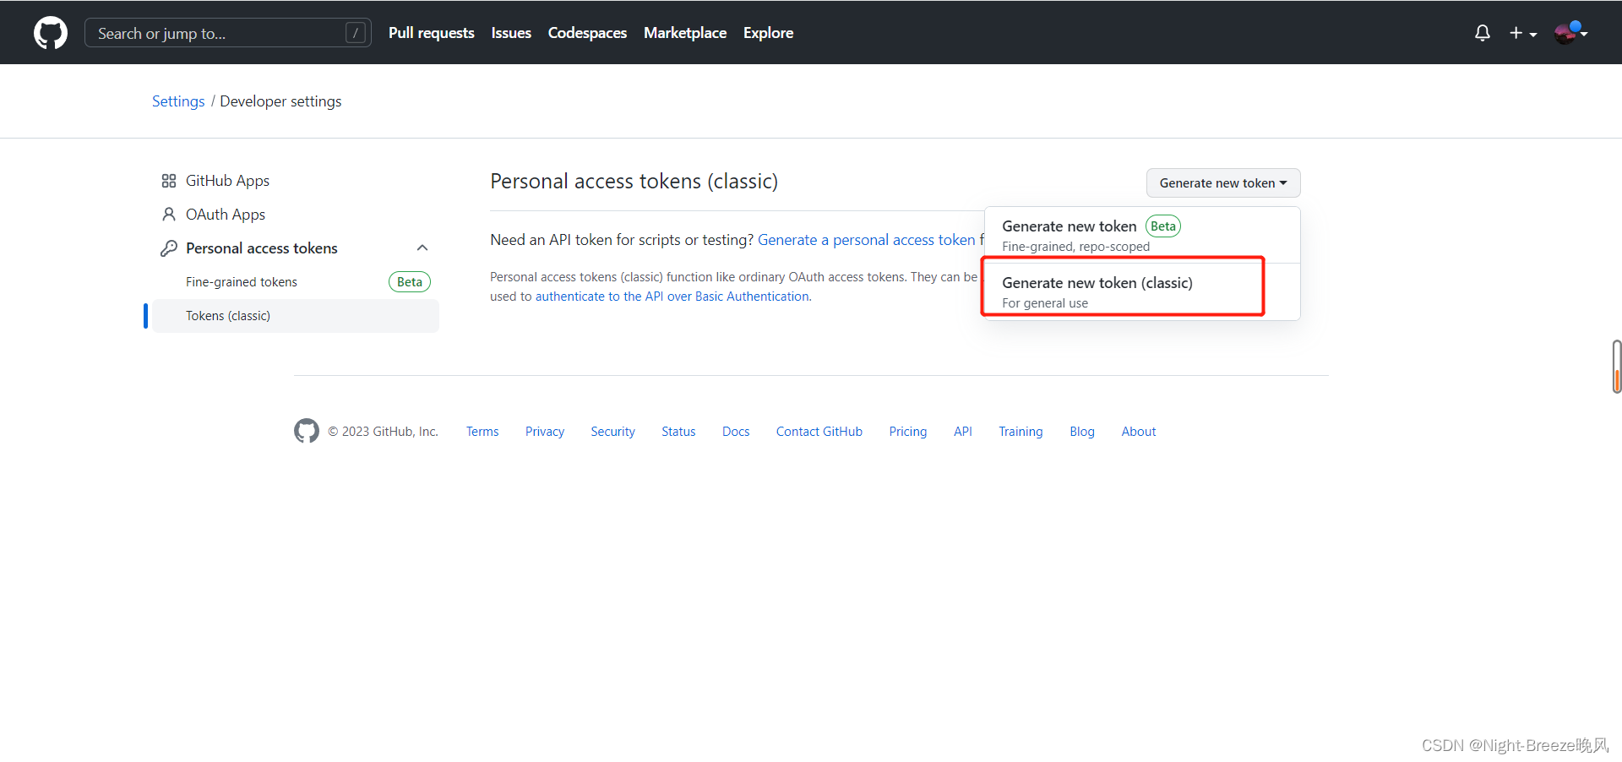Open API footer link

(x=963, y=432)
